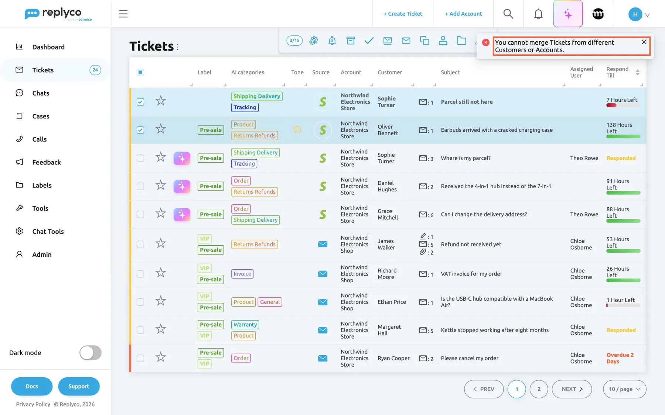Screen dimensions: 665x415
Task: Open Chat Tools in the sidebar
Action: (48, 231)
